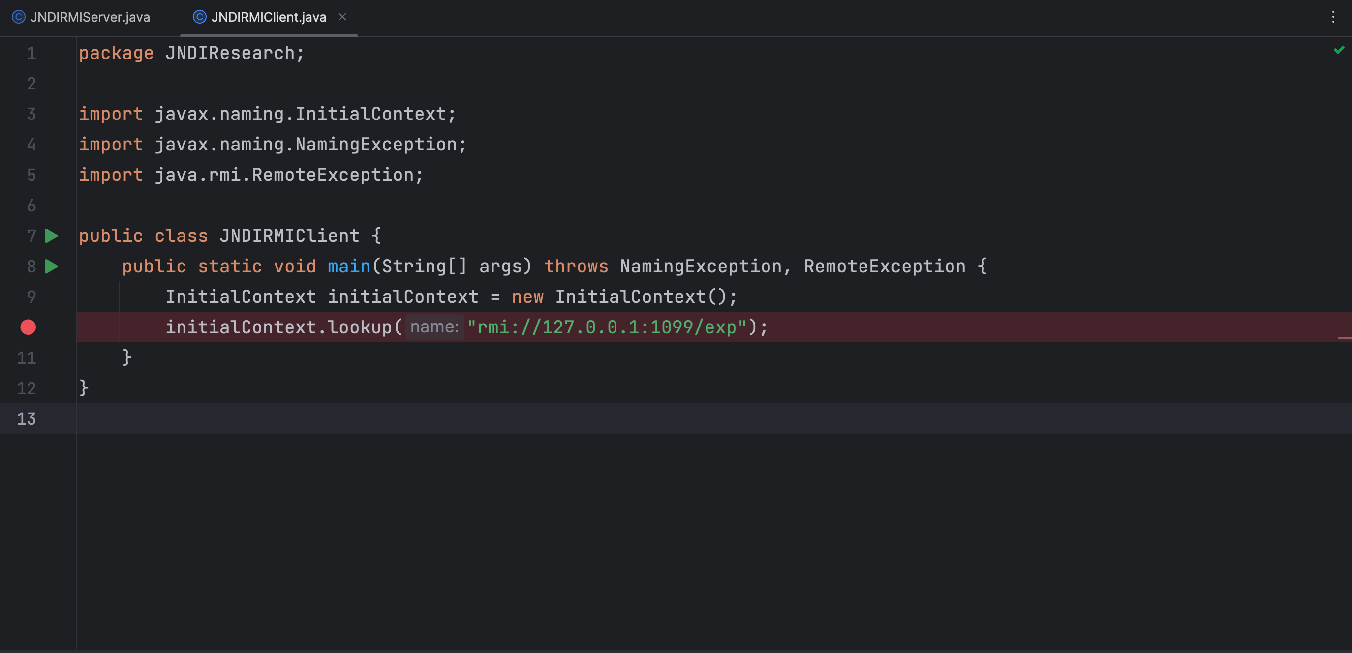Click 'javax.naming.NamingException' import
This screenshot has height=653, width=1352.
coord(306,144)
